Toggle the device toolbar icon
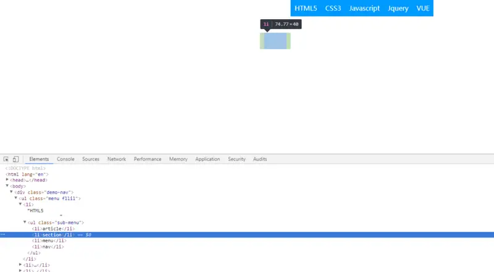494x272 pixels. [x=16, y=159]
